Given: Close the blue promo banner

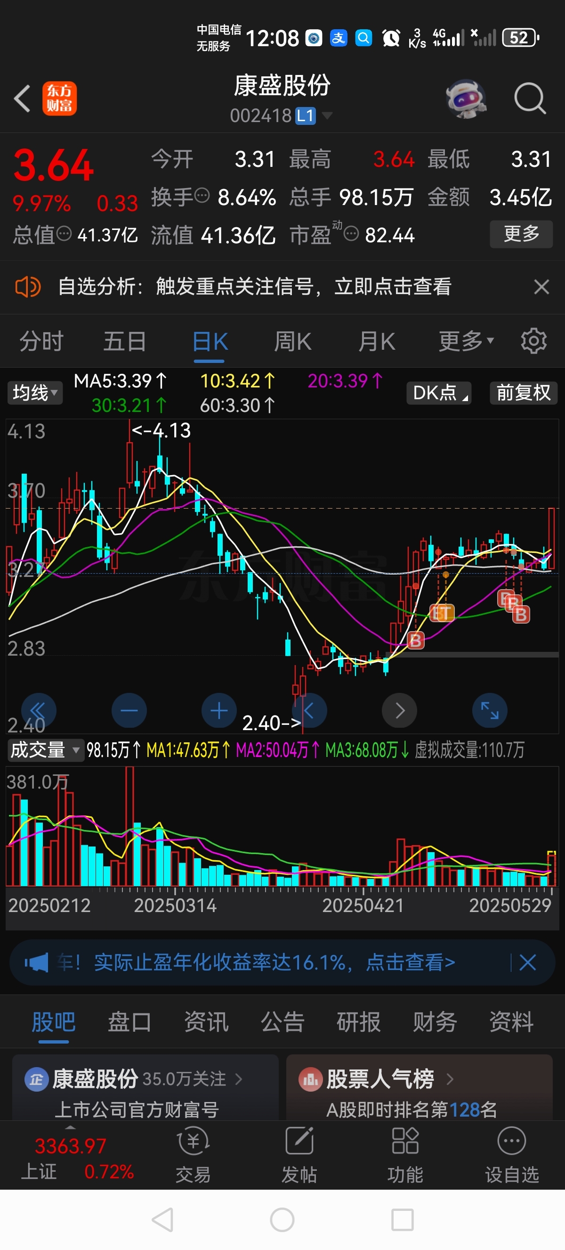Looking at the screenshot, I should pyautogui.click(x=527, y=962).
